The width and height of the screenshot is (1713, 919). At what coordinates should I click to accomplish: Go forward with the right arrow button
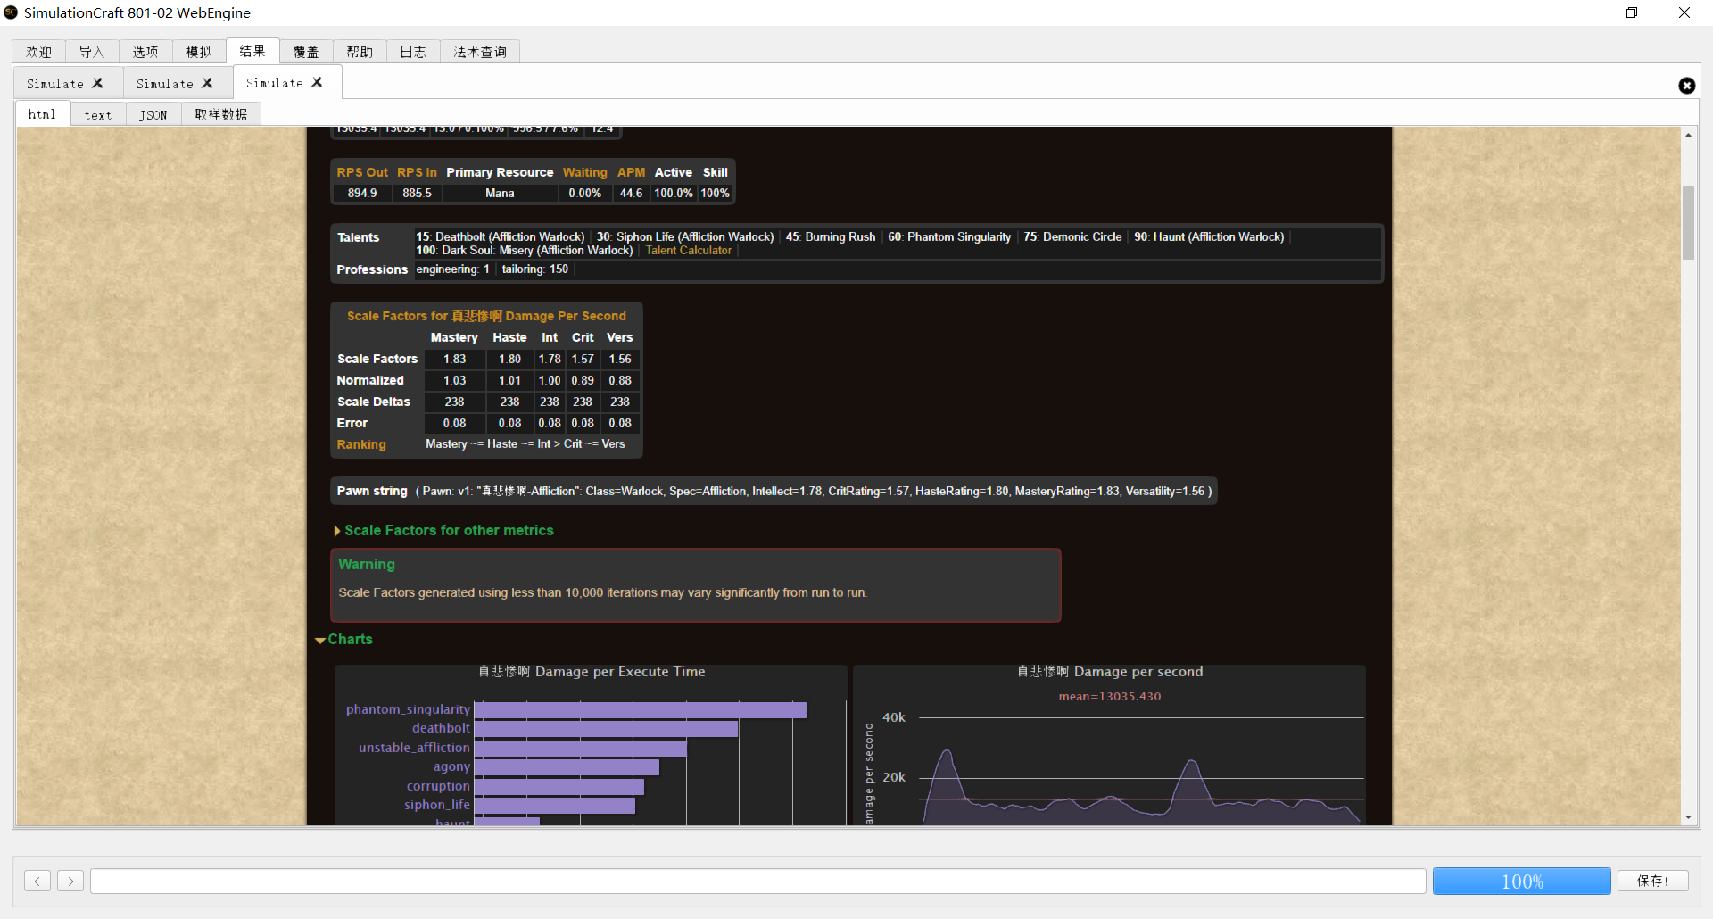70,882
